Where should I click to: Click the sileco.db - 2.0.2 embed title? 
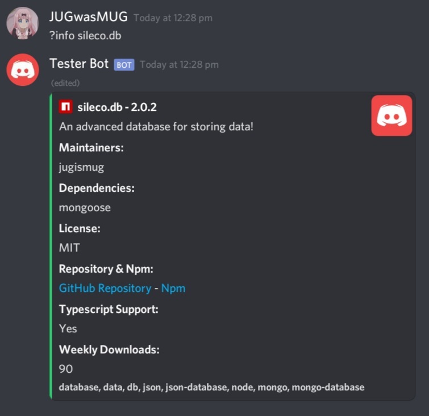(x=117, y=107)
